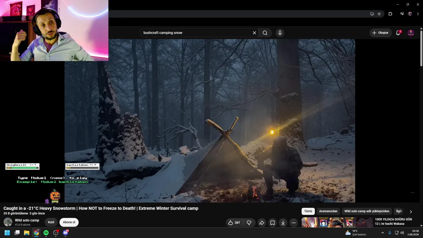Open 1000 YILDIZA DOĞRU GÜN video thumbnail

(x=337, y=222)
